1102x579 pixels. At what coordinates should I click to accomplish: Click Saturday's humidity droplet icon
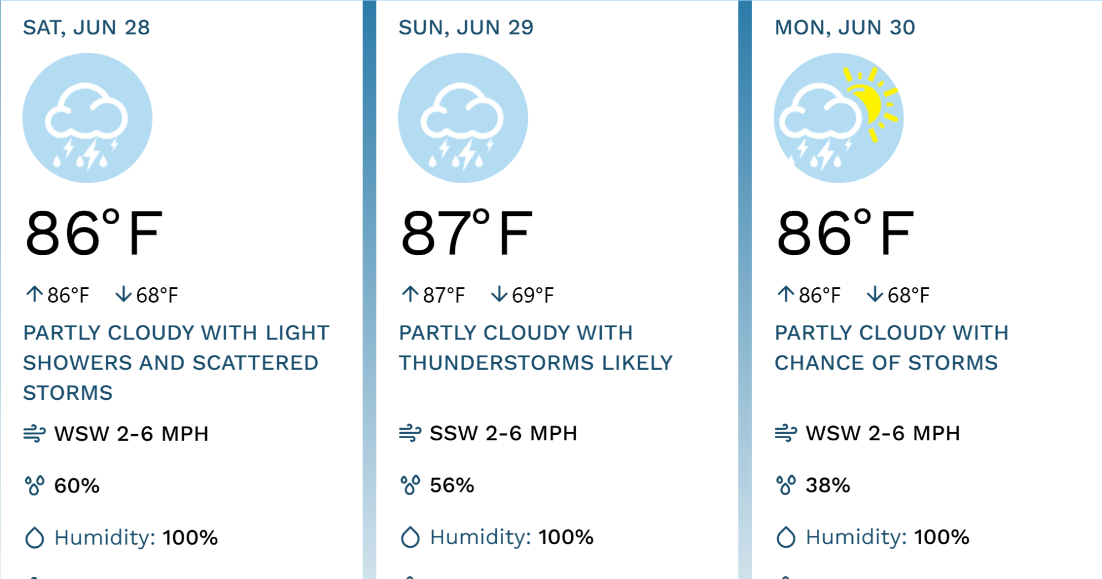34,538
